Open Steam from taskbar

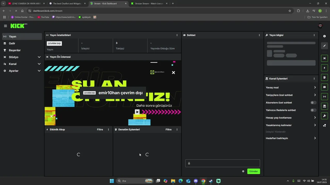coord(211,181)
